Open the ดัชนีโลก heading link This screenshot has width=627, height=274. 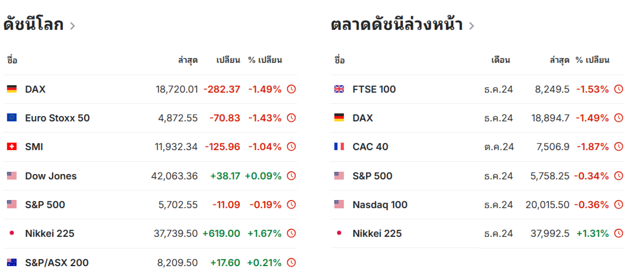(33, 24)
